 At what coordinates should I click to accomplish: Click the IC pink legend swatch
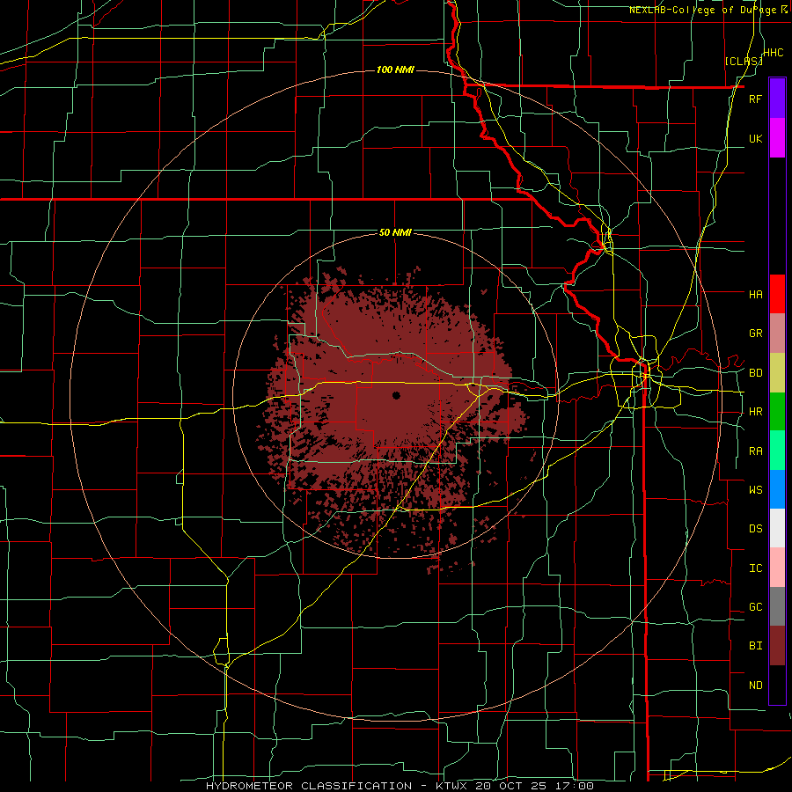[777, 568]
